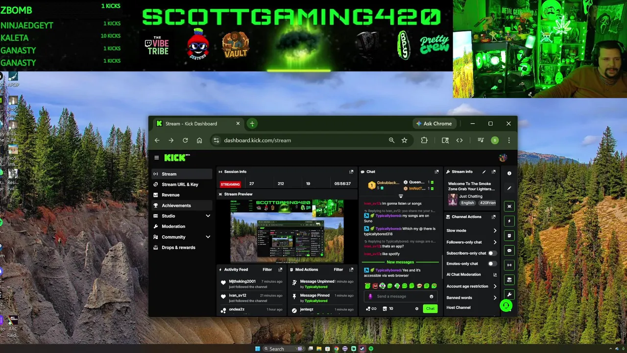Toggle the mod actions note icon in right toolbar
Viewport: 627px width, 353px height.
pos(509,236)
